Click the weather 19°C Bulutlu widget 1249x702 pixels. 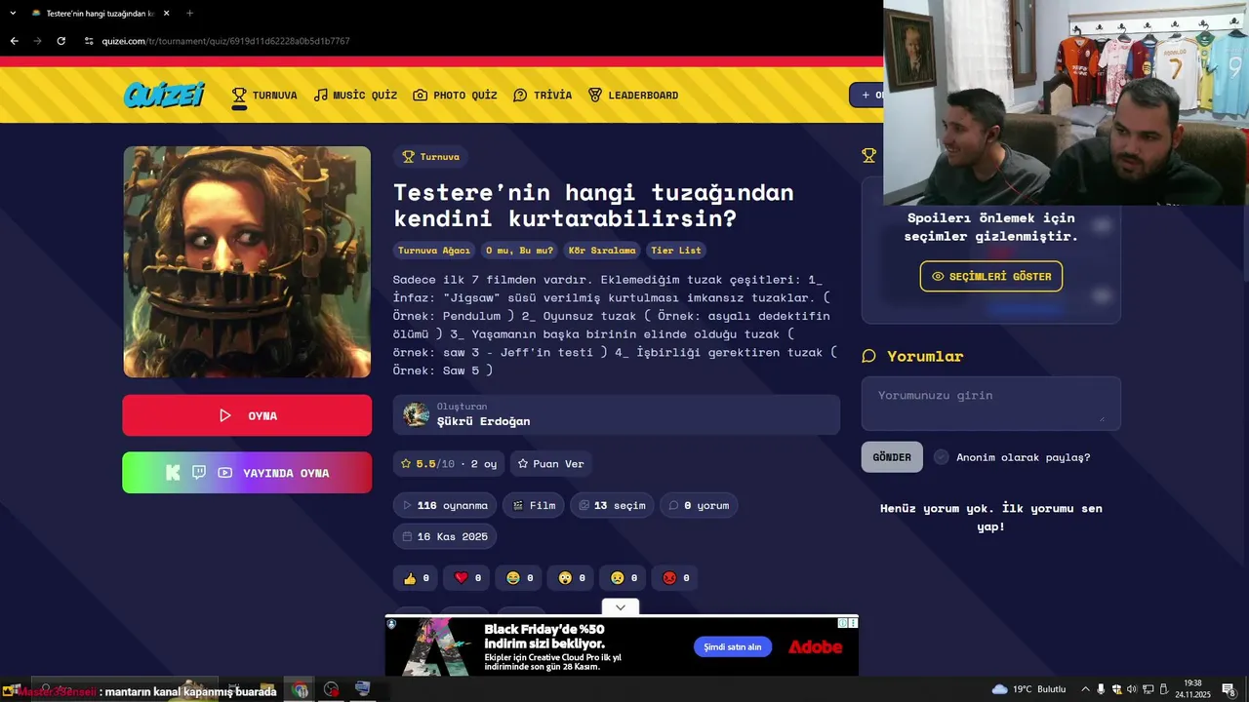point(1028,689)
